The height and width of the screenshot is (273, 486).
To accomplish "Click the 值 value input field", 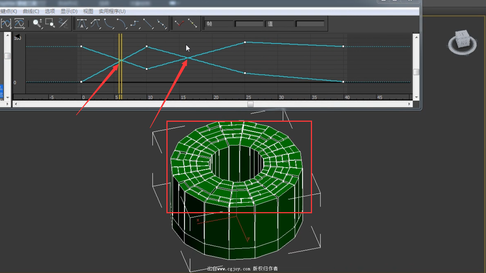I will [x=310, y=24].
